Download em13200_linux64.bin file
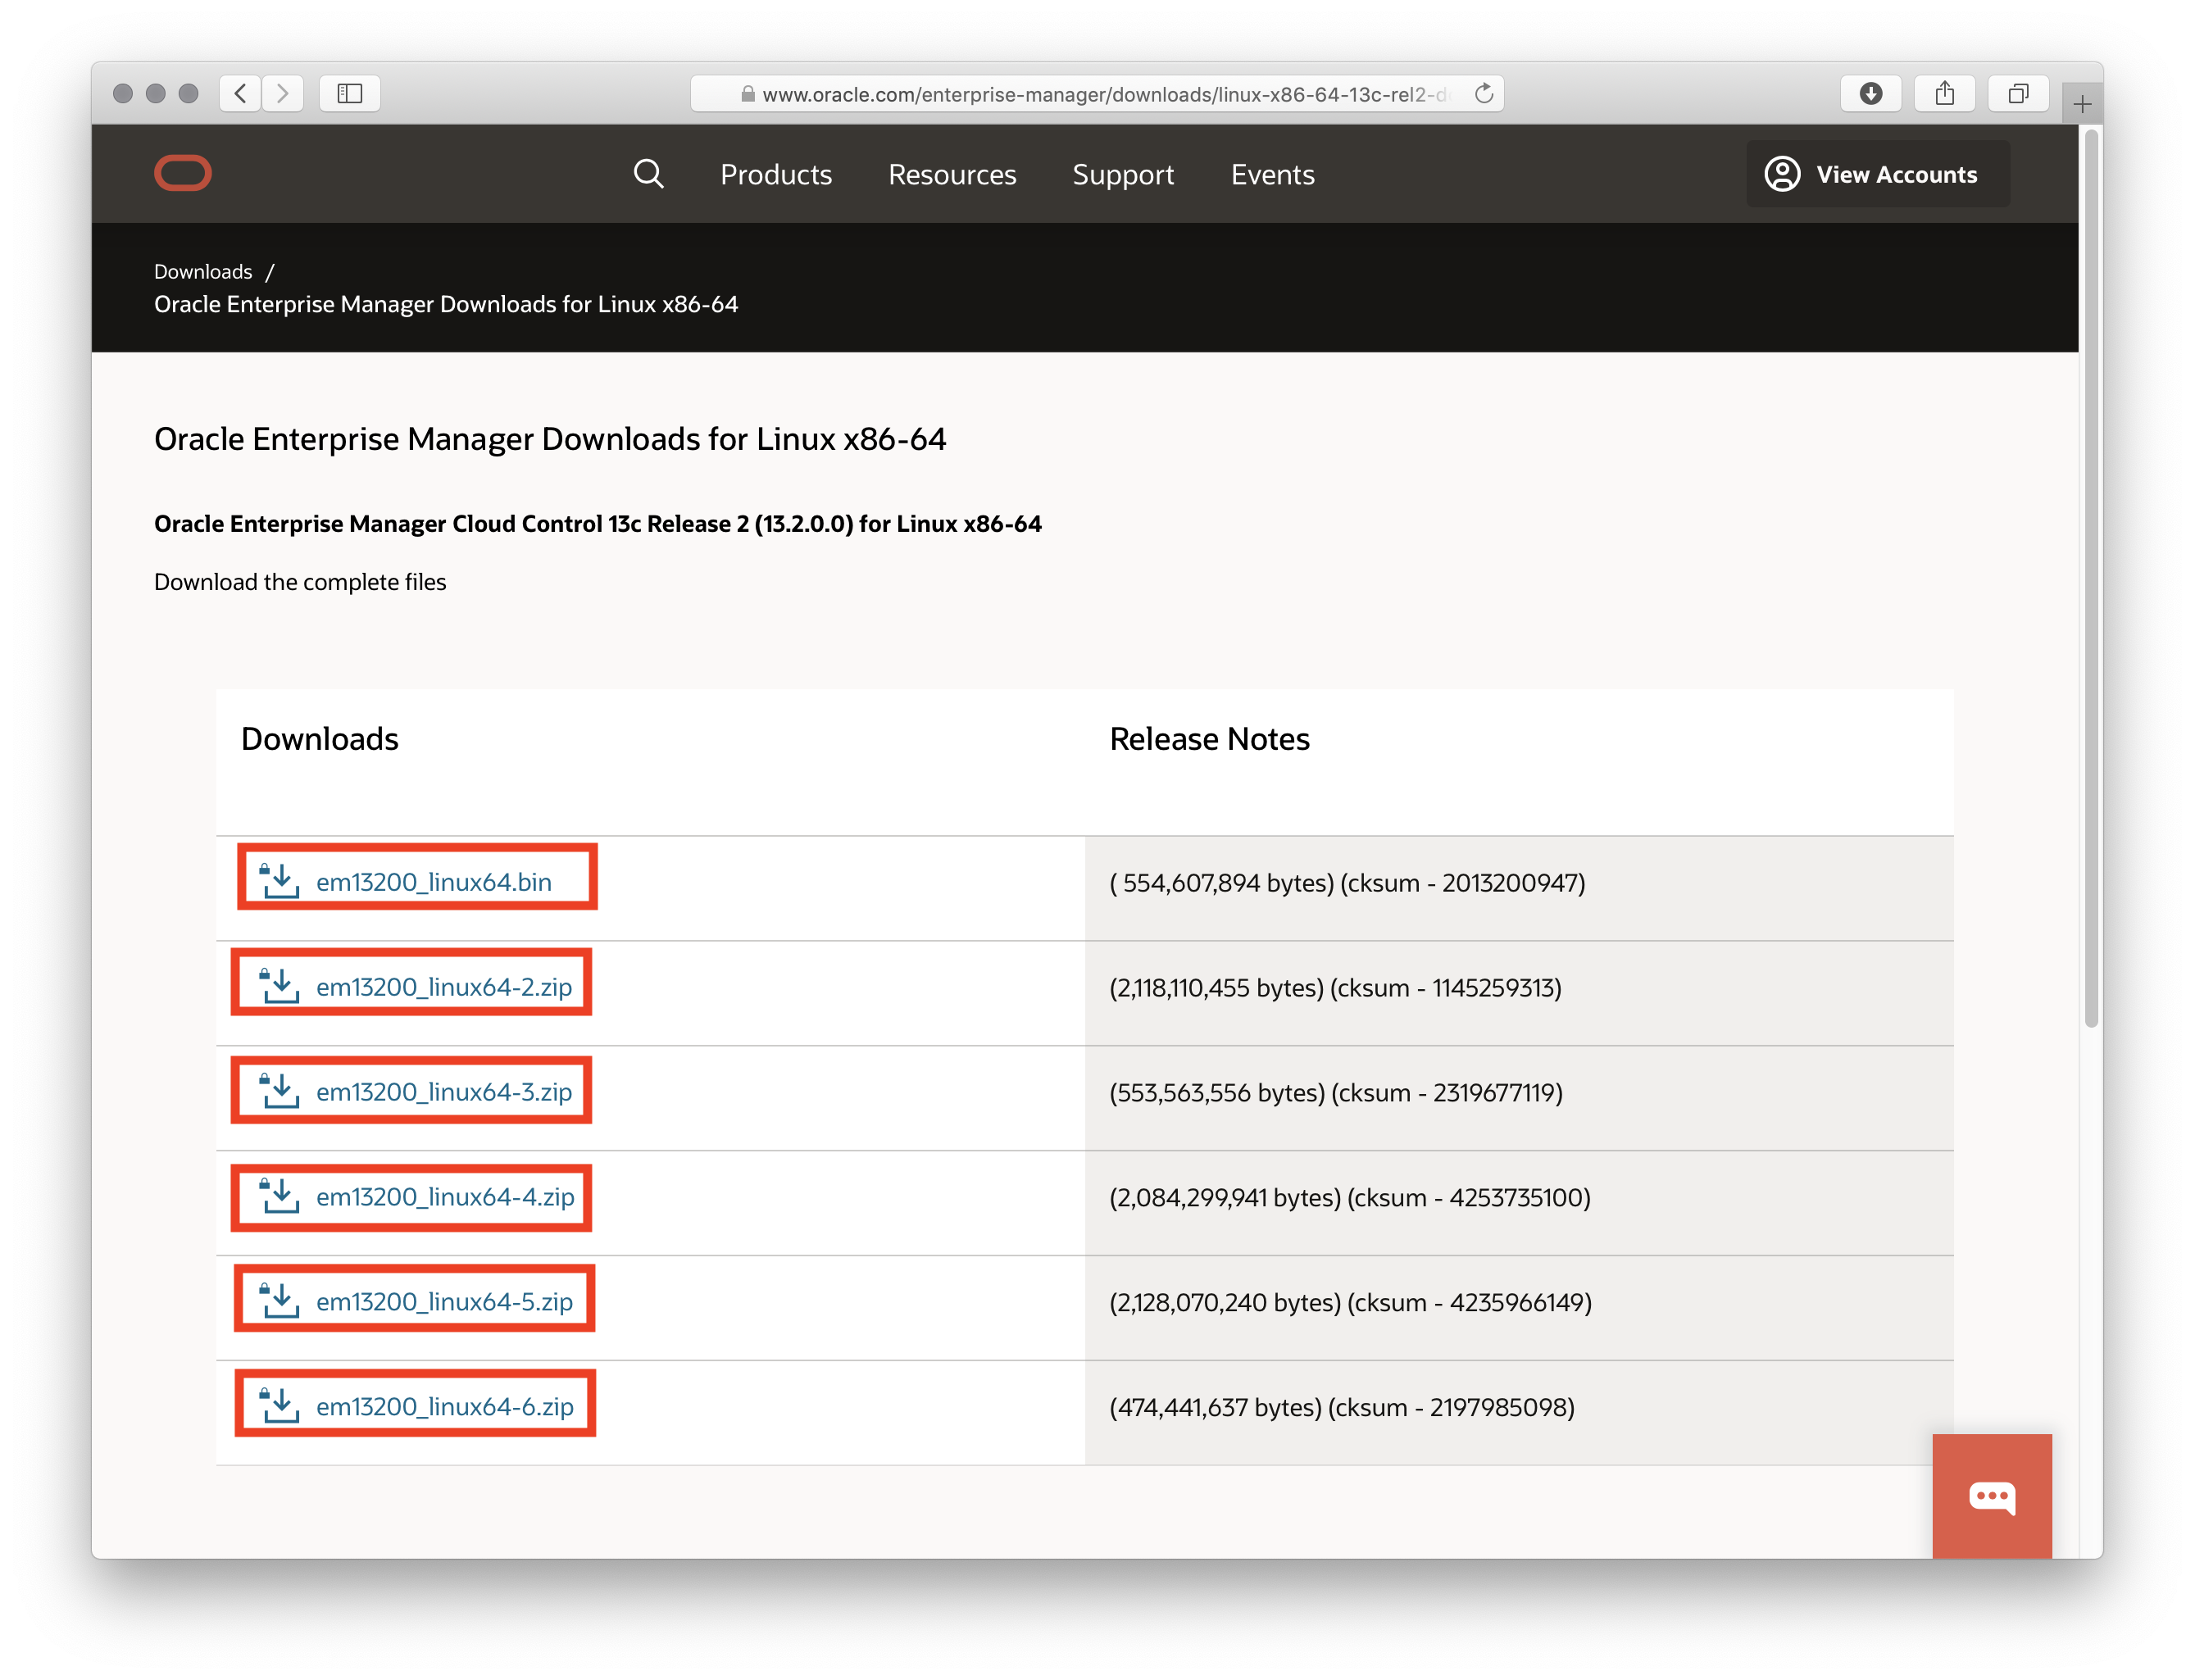Screen dimensions: 2195x1680 click(433, 882)
